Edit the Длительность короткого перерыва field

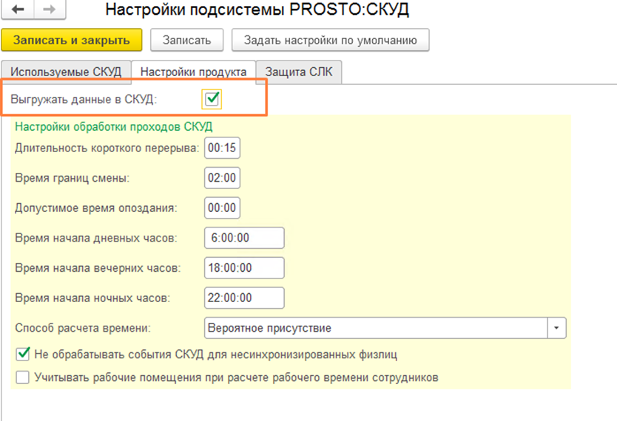coord(222,148)
